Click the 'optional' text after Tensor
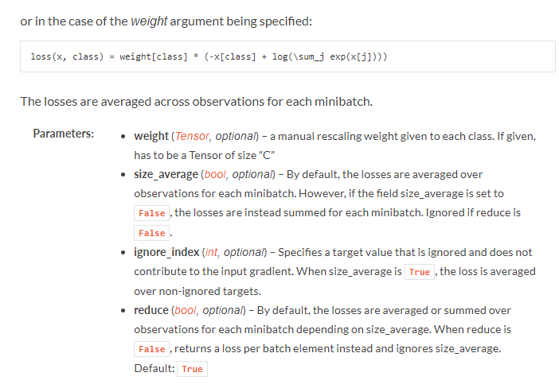The width and height of the screenshot is (559, 388). point(235,136)
